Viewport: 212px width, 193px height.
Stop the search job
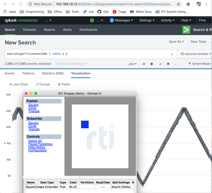click(152, 64)
